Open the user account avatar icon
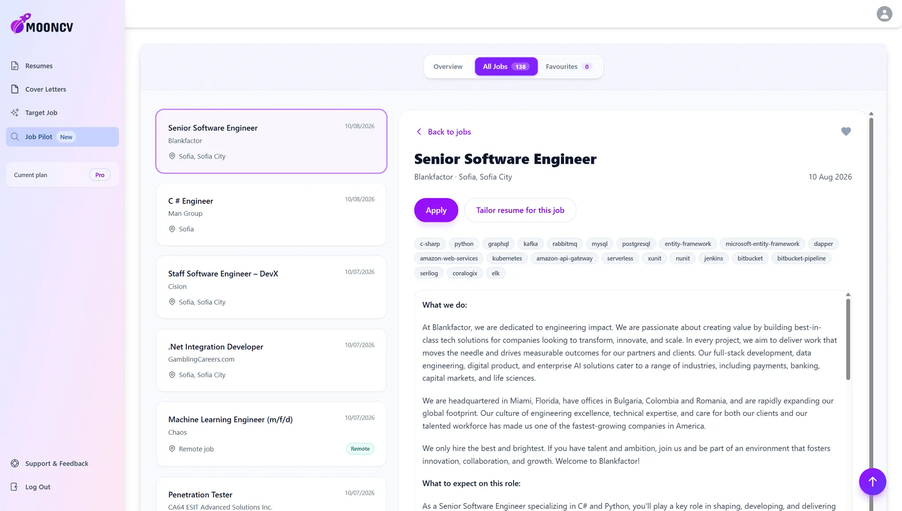 pos(884,14)
